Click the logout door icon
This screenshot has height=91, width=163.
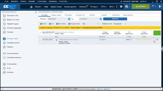point(160,6)
